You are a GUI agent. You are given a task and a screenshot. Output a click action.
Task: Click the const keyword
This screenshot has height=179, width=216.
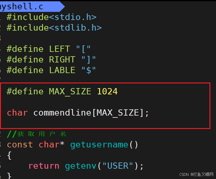coord(20,145)
